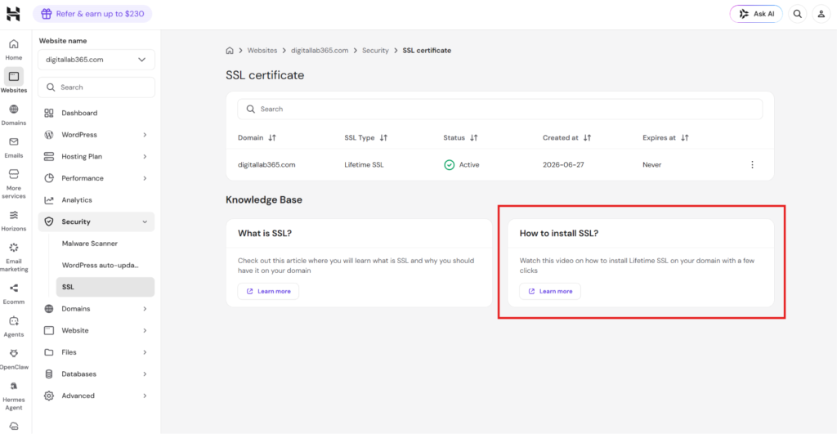837x434 pixels.
Task: Expand the Performance sidebar section
Action: [x=96, y=178]
